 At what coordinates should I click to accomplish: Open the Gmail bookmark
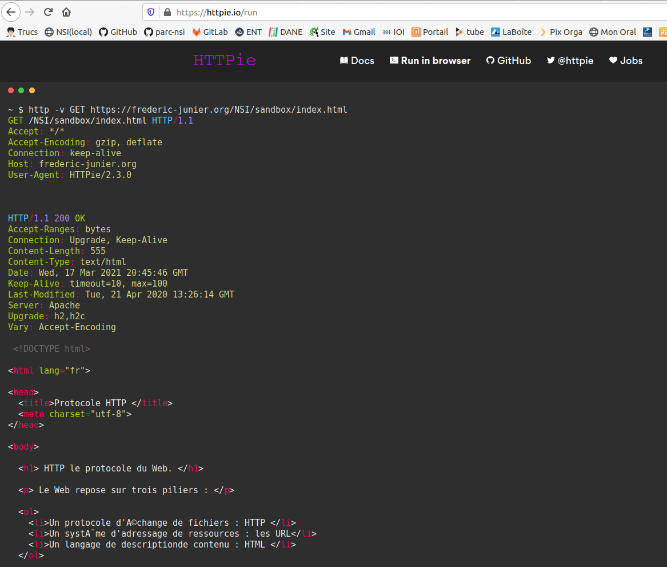359,32
